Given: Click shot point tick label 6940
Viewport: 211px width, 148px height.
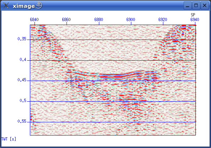Looking at the screenshot, I should [x=195, y=20].
